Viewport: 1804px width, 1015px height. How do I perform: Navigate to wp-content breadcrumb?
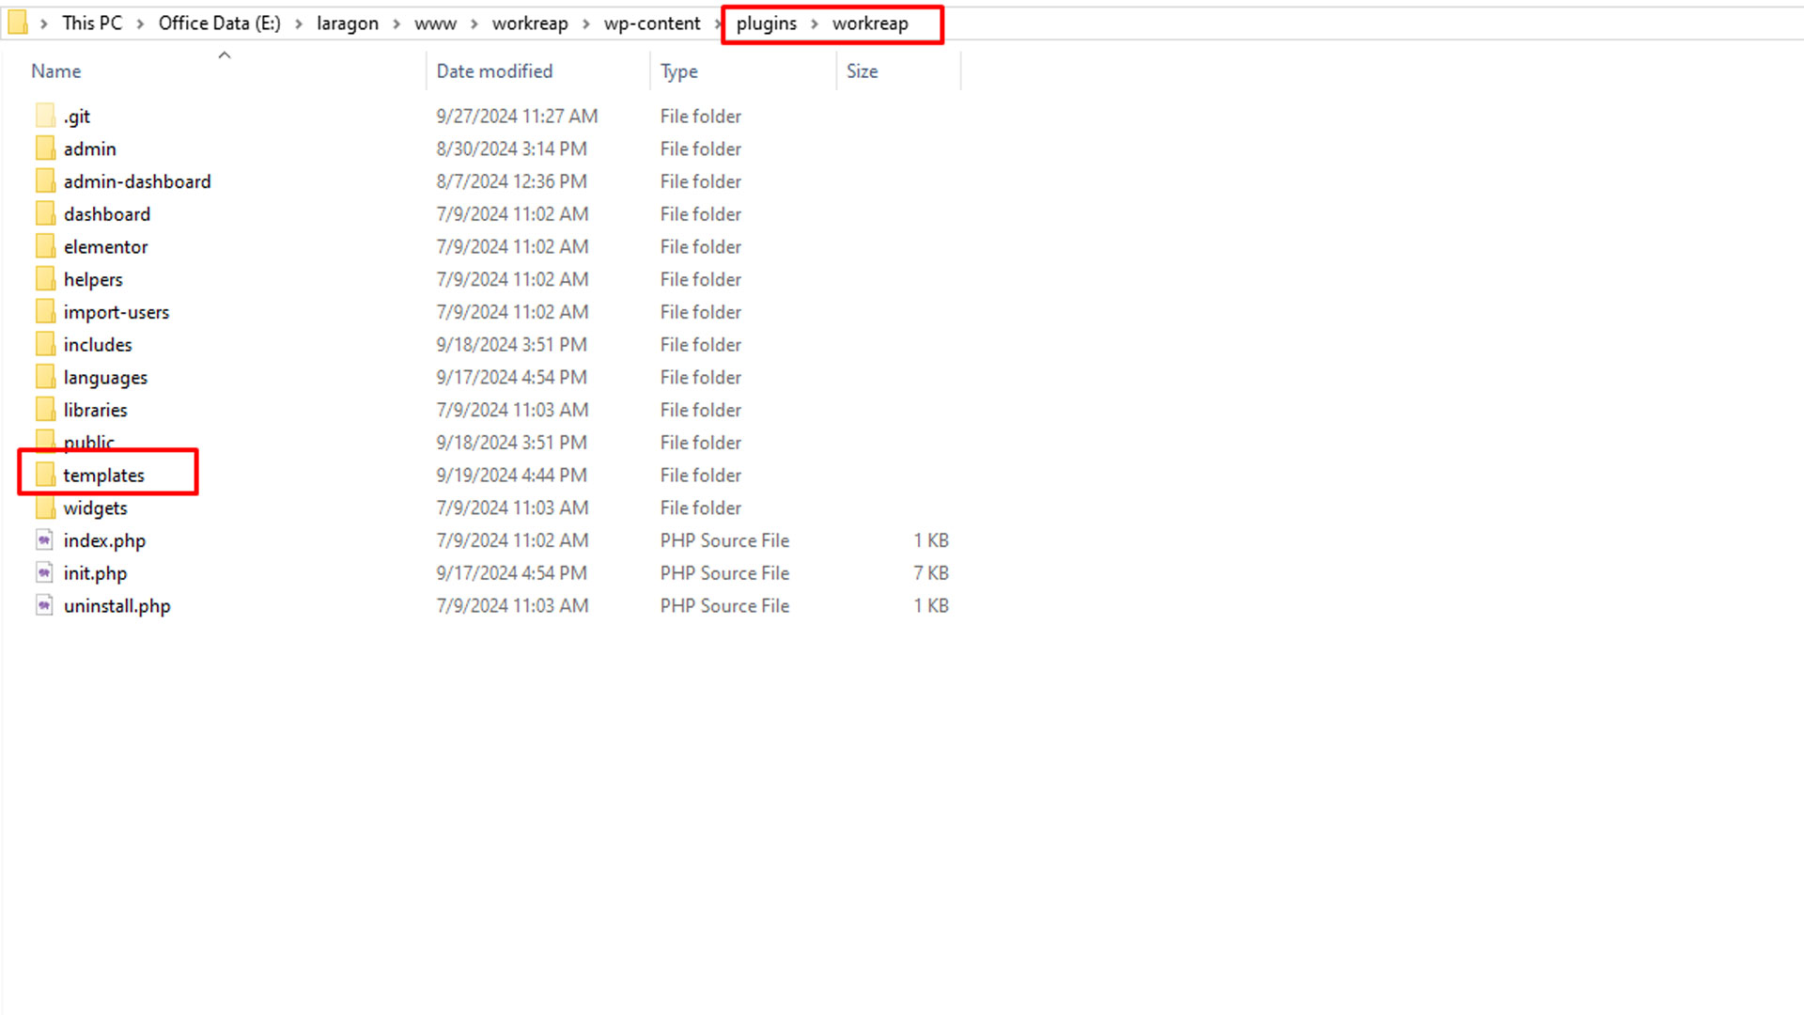pyautogui.click(x=652, y=23)
